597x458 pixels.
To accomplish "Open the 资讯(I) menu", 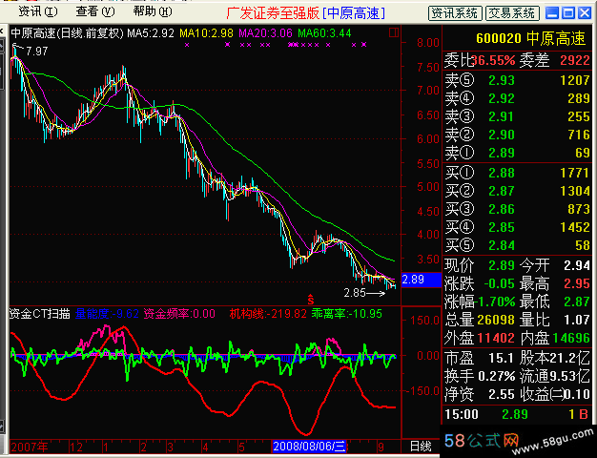I will click(38, 11).
